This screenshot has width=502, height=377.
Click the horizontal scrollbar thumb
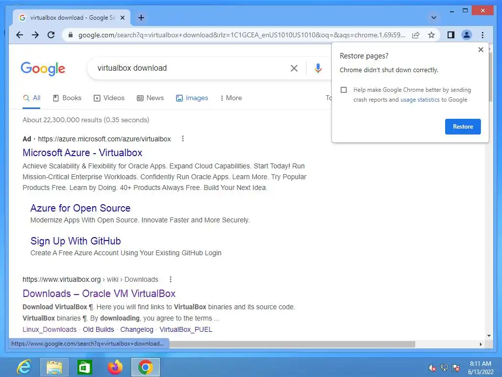(x=292, y=344)
